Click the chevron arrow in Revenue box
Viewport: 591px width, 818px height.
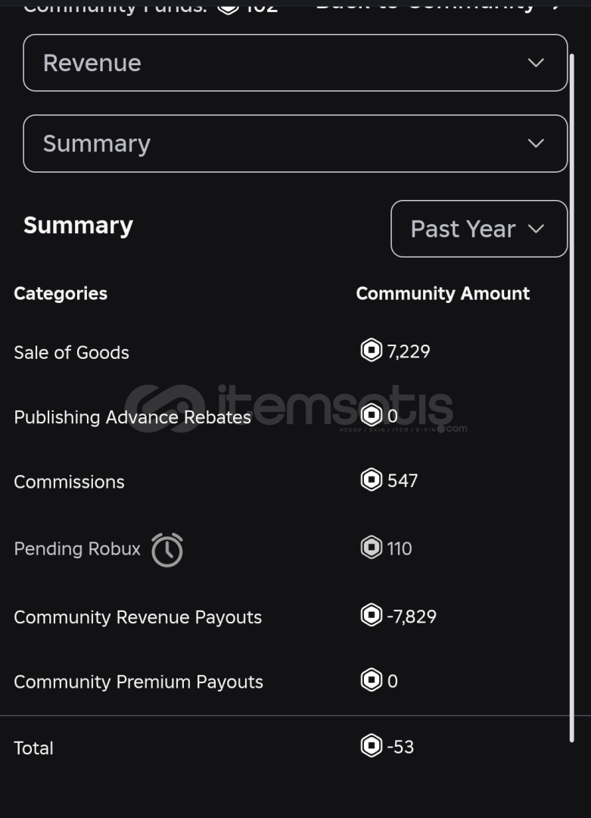536,63
